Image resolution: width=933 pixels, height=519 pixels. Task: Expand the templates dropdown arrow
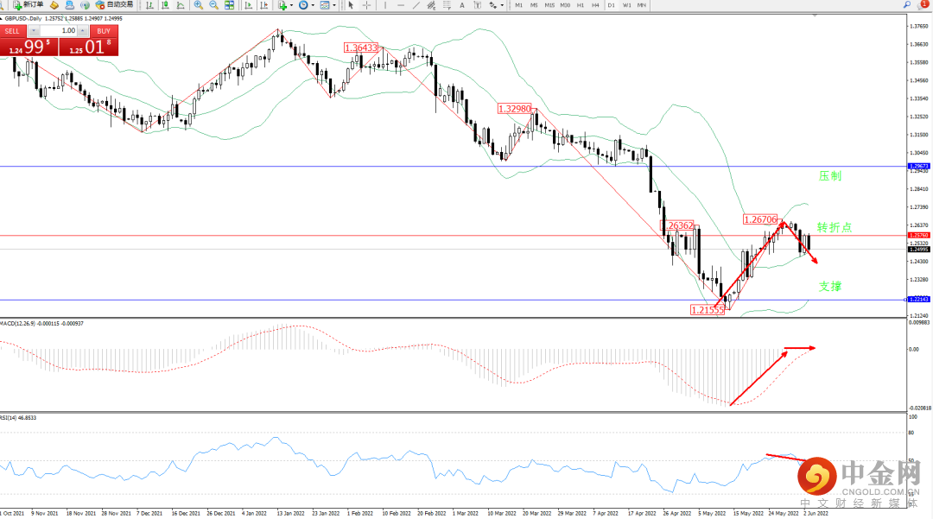click(x=334, y=5)
